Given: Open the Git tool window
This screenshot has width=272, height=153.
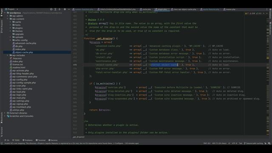Looking at the screenshot, I should pos(7,140).
